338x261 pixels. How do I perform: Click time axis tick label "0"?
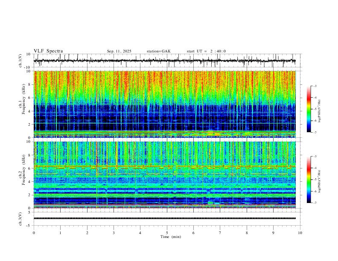click(34, 233)
